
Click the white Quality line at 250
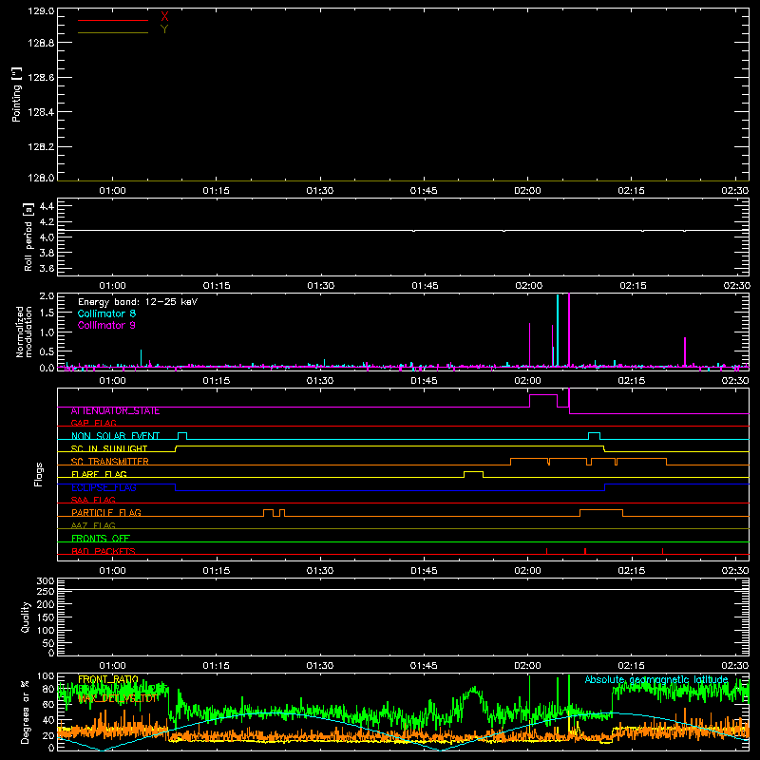pos(403,589)
